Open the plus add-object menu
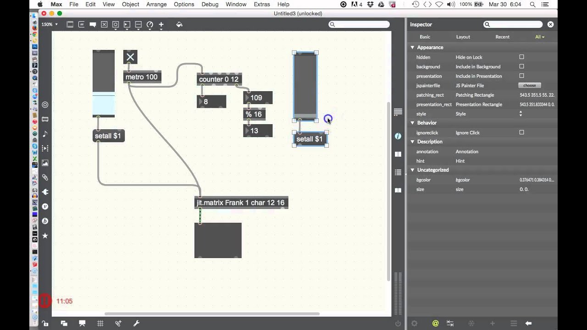The height and width of the screenshot is (330, 587). (161, 24)
